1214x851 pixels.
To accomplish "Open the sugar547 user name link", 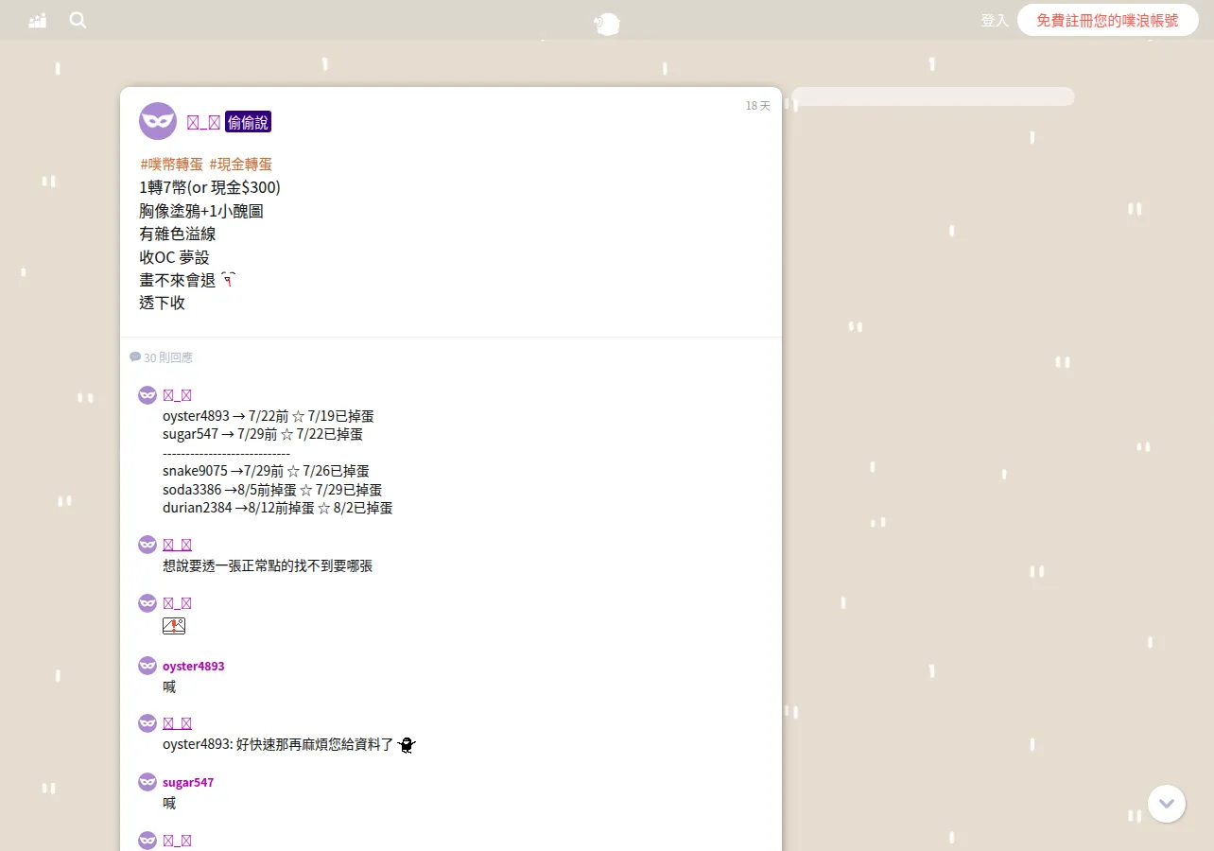I will [188, 782].
